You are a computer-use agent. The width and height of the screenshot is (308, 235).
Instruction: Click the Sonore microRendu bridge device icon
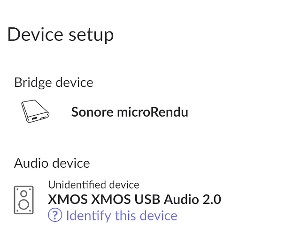click(x=35, y=111)
